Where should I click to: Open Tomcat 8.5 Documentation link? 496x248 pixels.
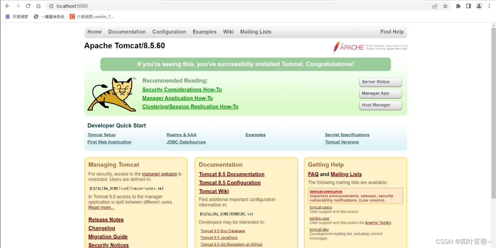232,174
